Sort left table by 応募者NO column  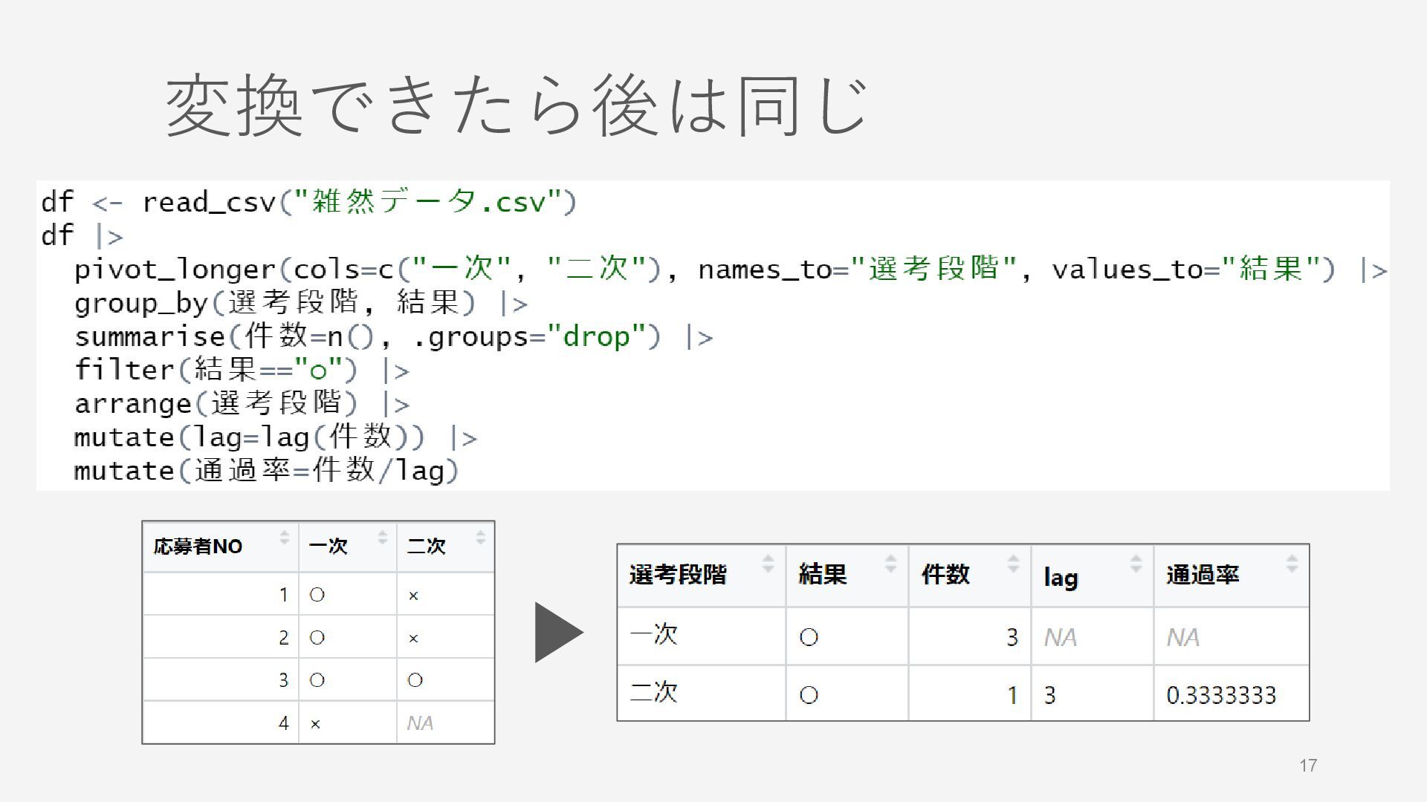284,537
